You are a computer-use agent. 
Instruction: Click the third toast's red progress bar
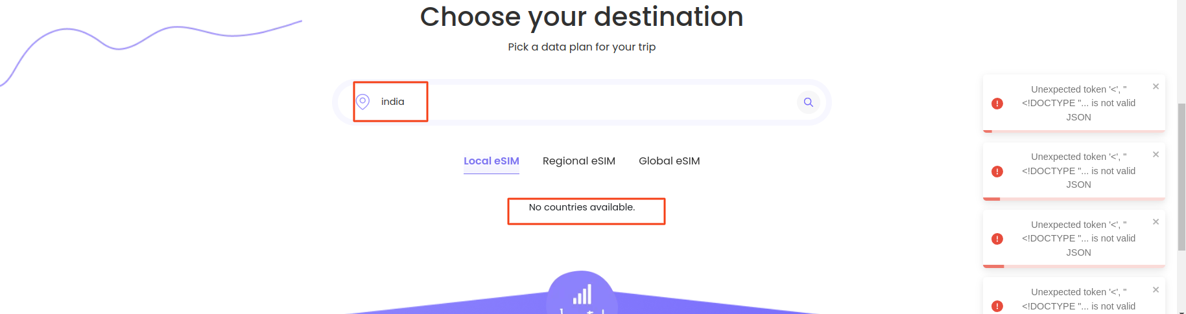tap(993, 266)
